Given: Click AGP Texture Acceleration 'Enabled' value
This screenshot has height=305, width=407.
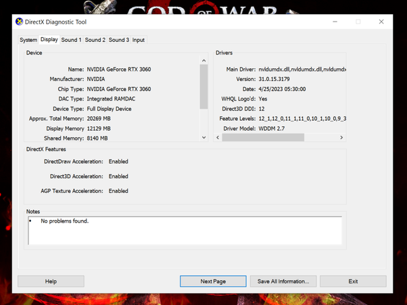Looking at the screenshot, I should click(x=118, y=191).
